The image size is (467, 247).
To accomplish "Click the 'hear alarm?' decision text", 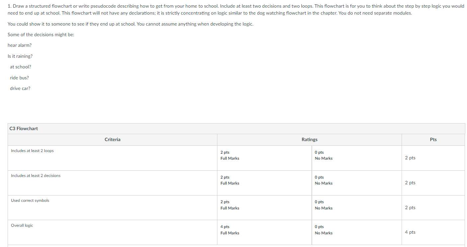I will coord(20,45).
